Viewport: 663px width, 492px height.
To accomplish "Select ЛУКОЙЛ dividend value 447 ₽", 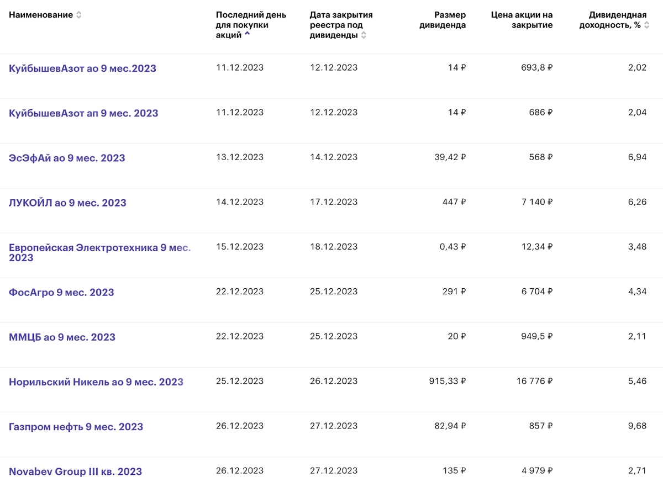I will tap(454, 202).
